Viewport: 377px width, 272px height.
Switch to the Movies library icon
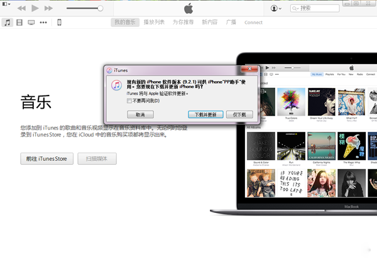pos(19,23)
